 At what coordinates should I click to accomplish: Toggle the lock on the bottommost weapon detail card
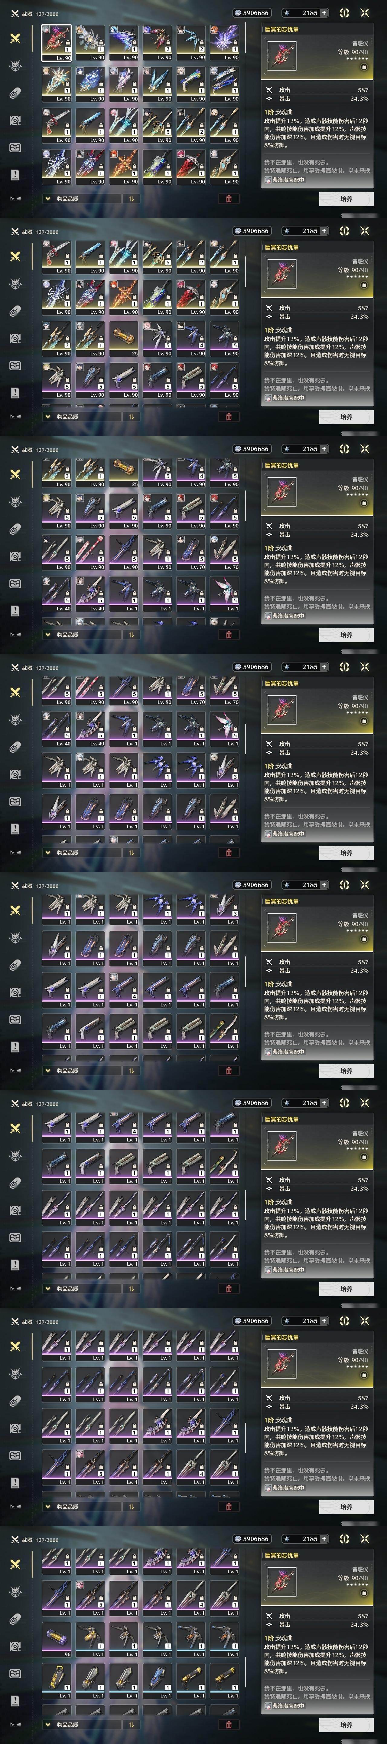point(364,1593)
